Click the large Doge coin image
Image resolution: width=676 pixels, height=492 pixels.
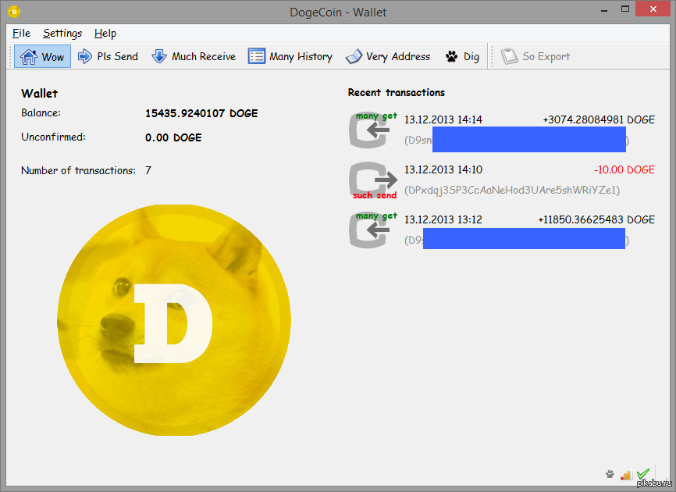coord(173,320)
